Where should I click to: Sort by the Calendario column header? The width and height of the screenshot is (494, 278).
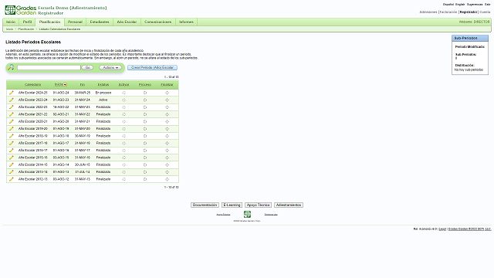(32, 84)
